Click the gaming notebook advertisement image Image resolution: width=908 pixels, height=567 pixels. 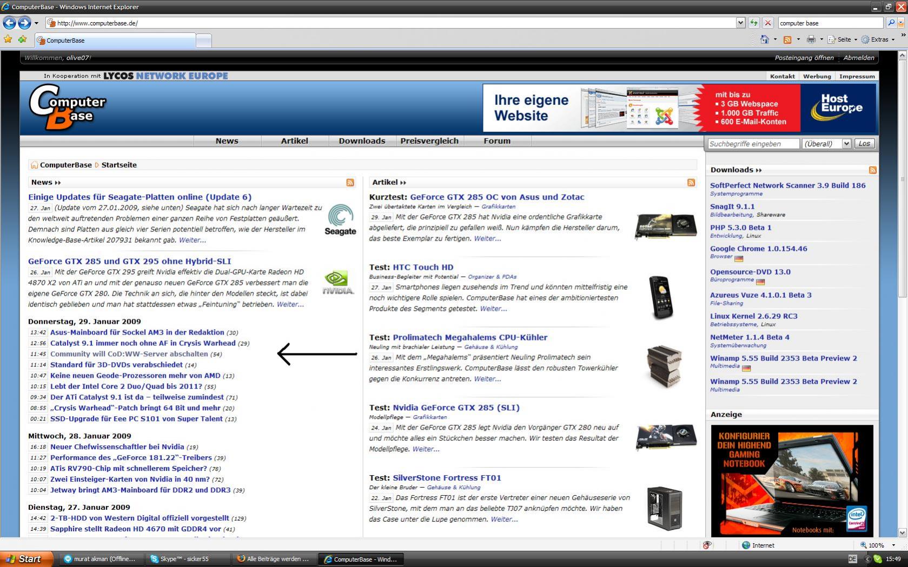[x=792, y=481]
